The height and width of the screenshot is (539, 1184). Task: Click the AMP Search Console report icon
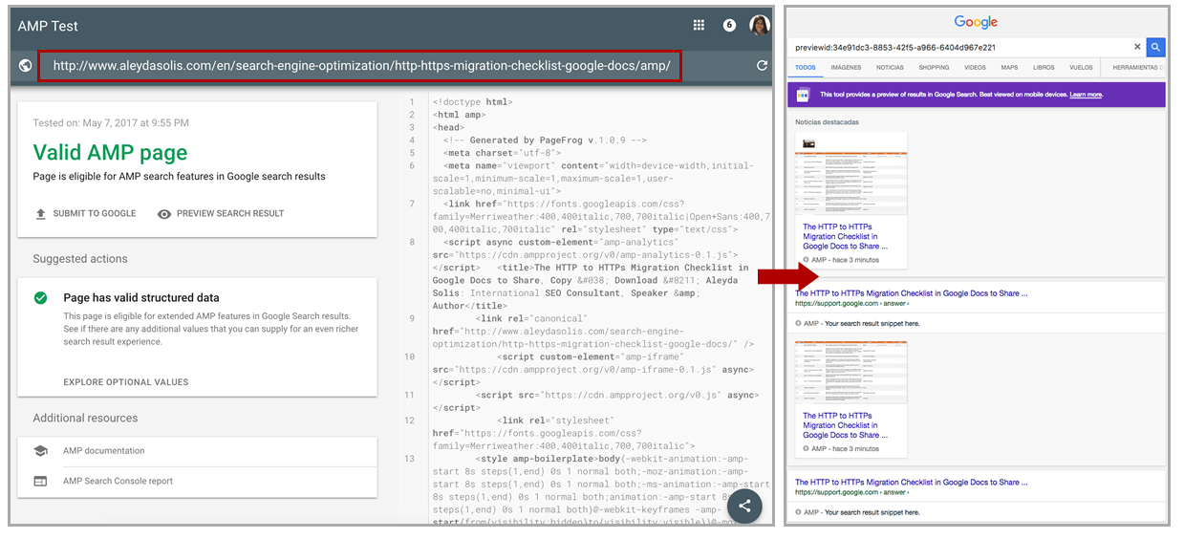40,482
